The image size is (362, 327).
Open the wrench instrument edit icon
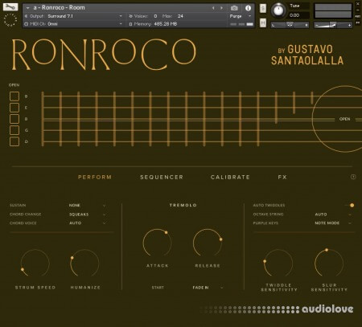point(10,6)
